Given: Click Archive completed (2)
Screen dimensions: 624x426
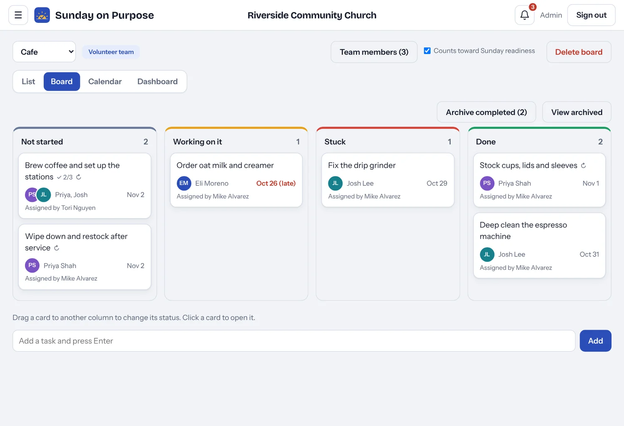Looking at the screenshot, I should (486, 112).
